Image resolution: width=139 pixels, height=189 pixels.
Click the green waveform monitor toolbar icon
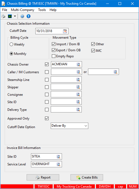pos(10,16)
